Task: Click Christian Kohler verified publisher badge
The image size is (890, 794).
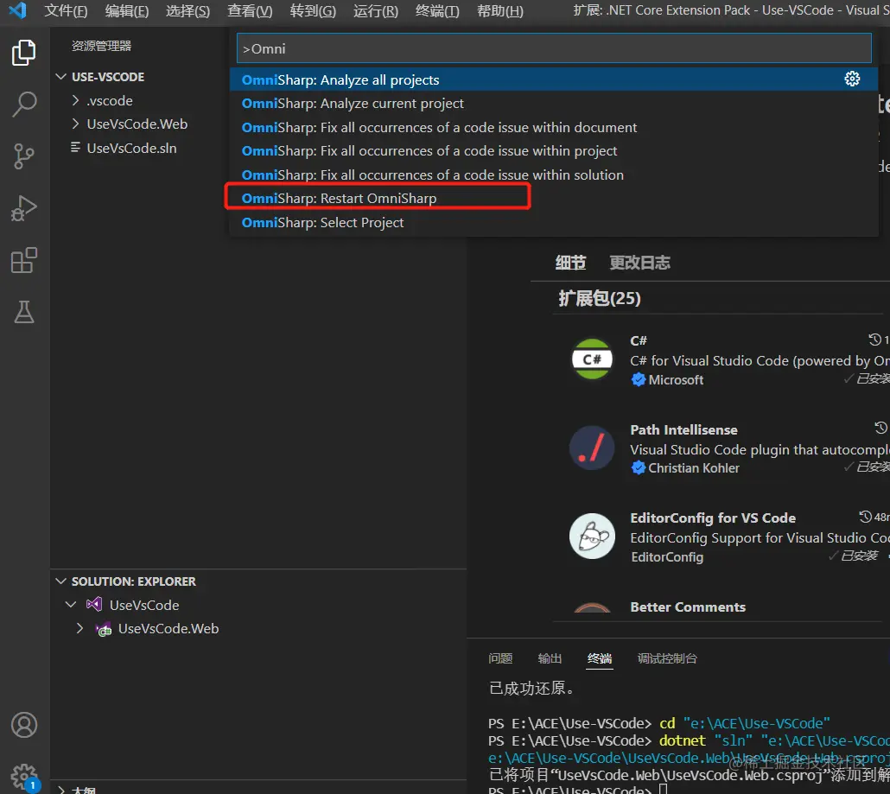Action: click(639, 468)
